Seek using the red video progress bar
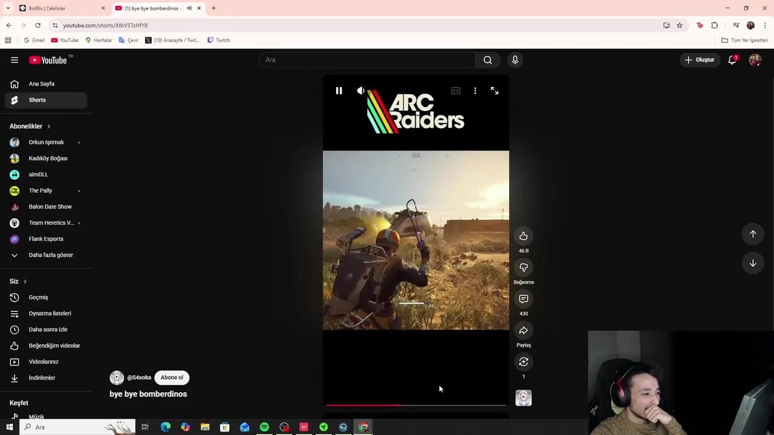Viewport: 774px width, 435px height. click(x=416, y=405)
